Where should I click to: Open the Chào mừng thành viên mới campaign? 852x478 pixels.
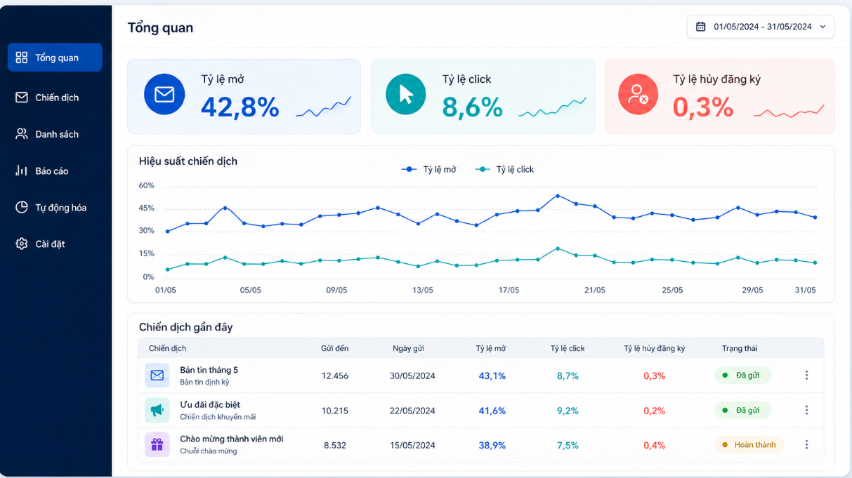coord(232,439)
